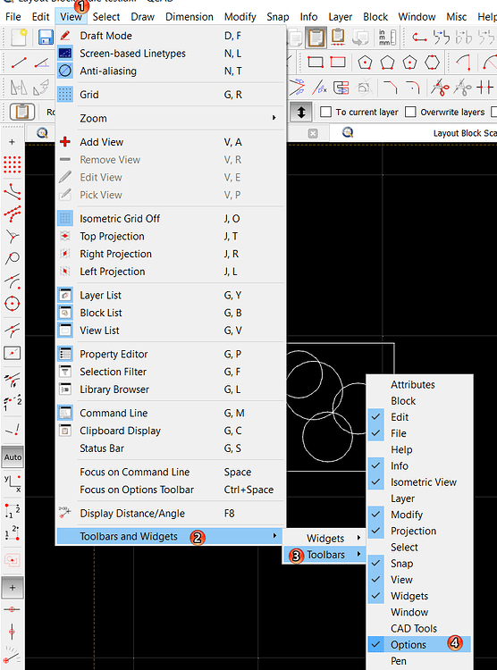497x670 pixels.
Task: Click the Snap Grid red dots icon
Action: [12, 164]
